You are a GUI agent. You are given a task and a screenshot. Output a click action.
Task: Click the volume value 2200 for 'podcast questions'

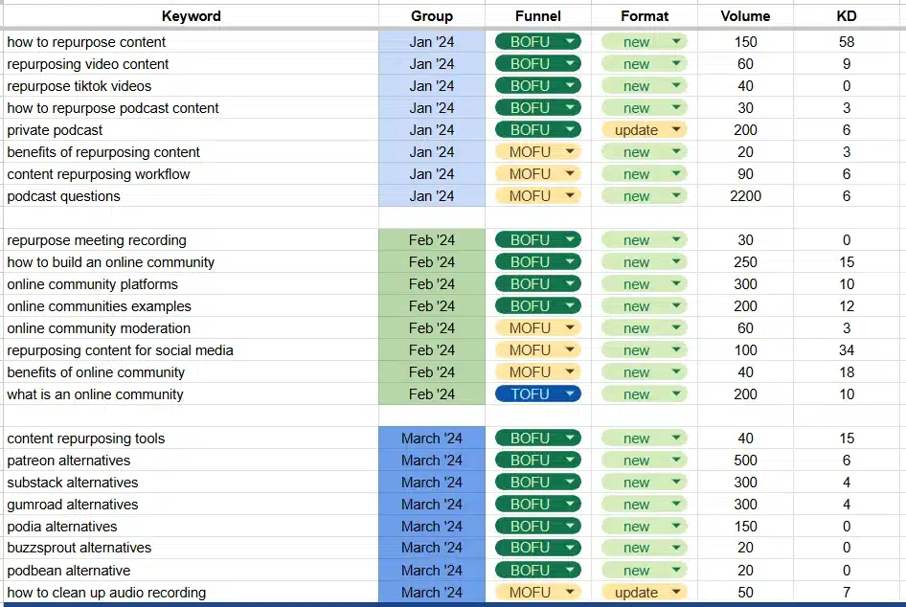pyautogui.click(x=745, y=195)
